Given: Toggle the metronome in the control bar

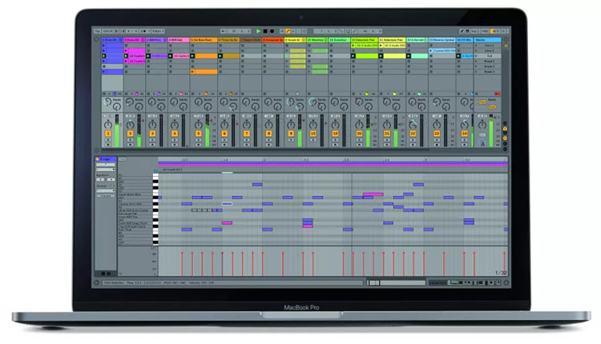Looking at the screenshot, I should [145, 31].
